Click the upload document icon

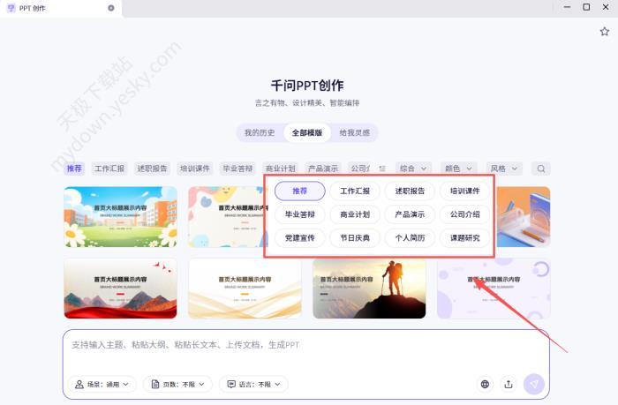pyautogui.click(x=509, y=384)
